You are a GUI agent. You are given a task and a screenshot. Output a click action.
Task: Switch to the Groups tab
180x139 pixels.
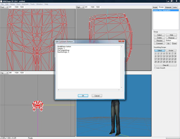click(x=161, y=7)
